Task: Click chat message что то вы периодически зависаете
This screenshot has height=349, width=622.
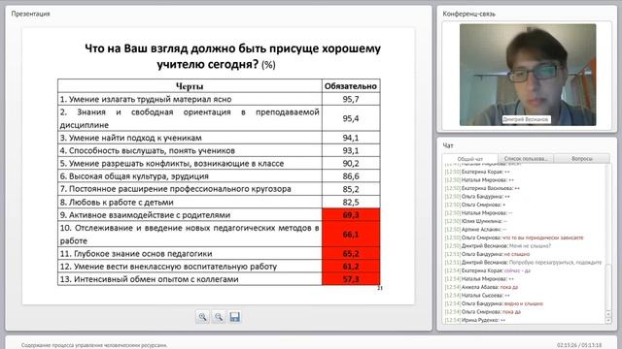Action: coord(542,238)
